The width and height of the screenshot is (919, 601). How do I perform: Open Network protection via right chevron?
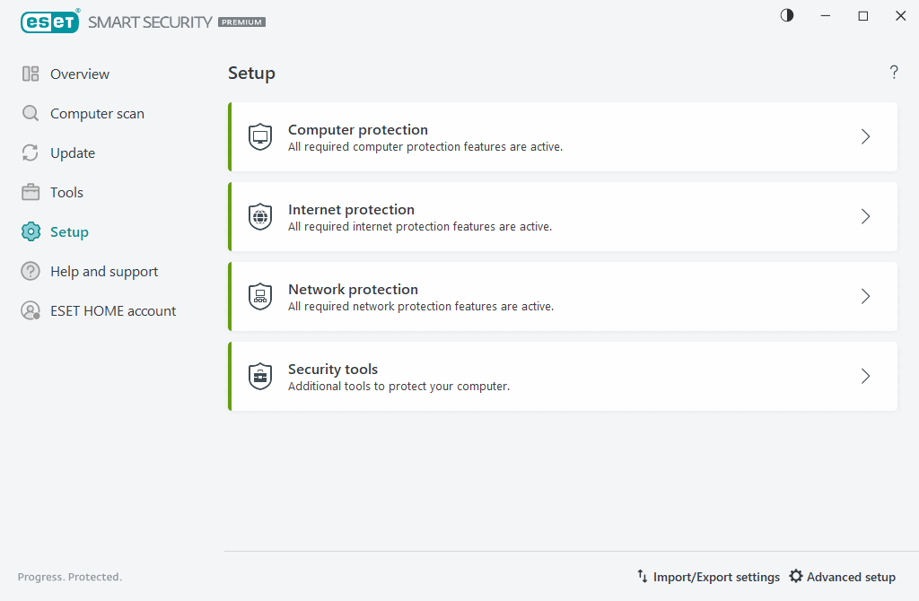pyautogui.click(x=866, y=297)
